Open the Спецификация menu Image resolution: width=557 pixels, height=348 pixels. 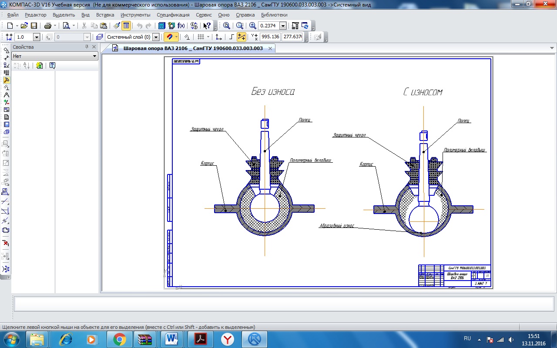point(173,15)
